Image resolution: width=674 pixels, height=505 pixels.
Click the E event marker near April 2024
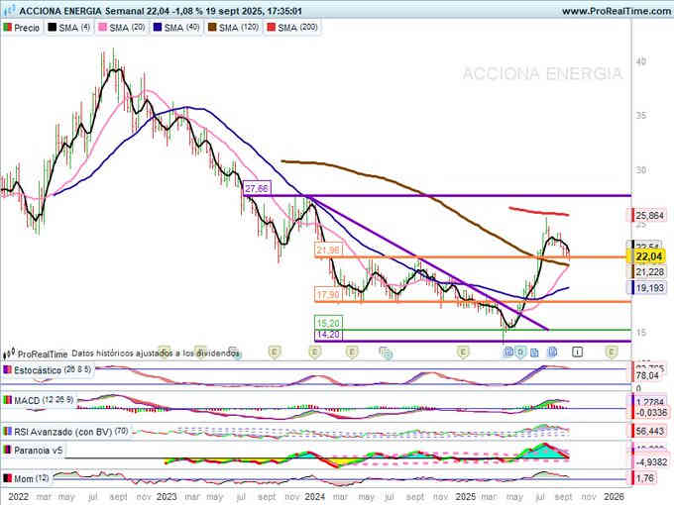(x=352, y=353)
